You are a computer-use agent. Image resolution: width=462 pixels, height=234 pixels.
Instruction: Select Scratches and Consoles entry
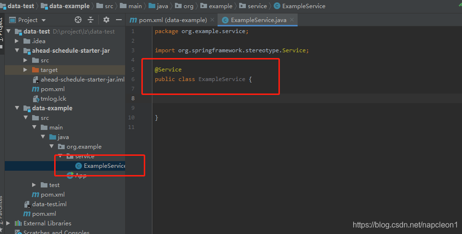(x=52, y=232)
